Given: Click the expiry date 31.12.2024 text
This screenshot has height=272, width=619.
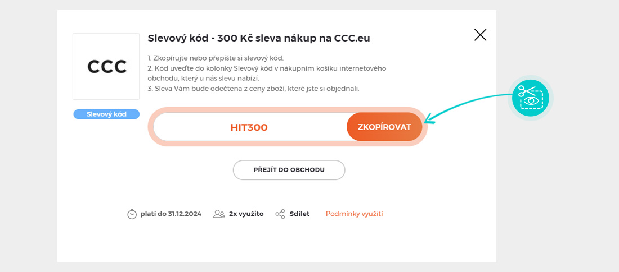Looking at the screenshot, I should pos(171,214).
